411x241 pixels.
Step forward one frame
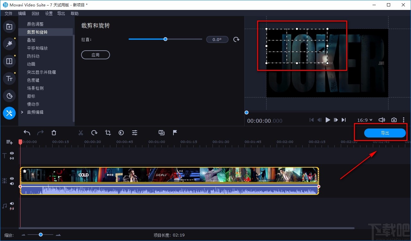pyautogui.click(x=336, y=120)
